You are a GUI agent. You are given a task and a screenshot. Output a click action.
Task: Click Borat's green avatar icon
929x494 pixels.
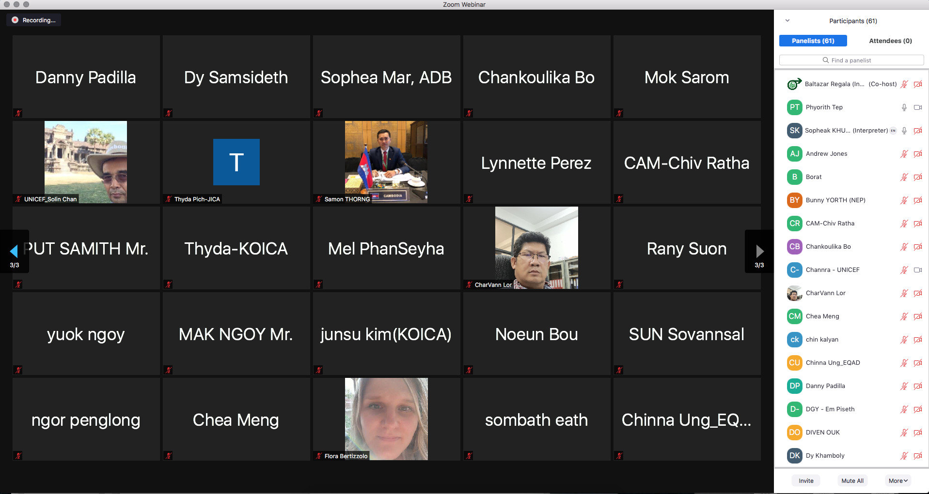(794, 177)
